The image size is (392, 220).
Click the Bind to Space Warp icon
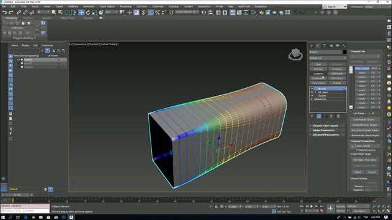pyautogui.click(x=32, y=12)
